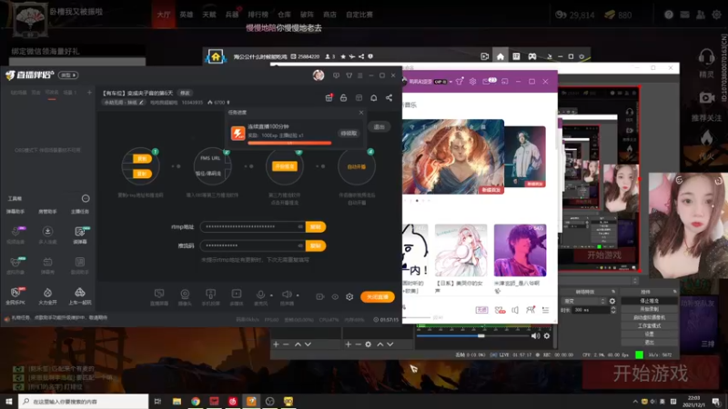Switch to 主播任务 tab in toolbox
The image size is (728, 409).
pos(79,212)
